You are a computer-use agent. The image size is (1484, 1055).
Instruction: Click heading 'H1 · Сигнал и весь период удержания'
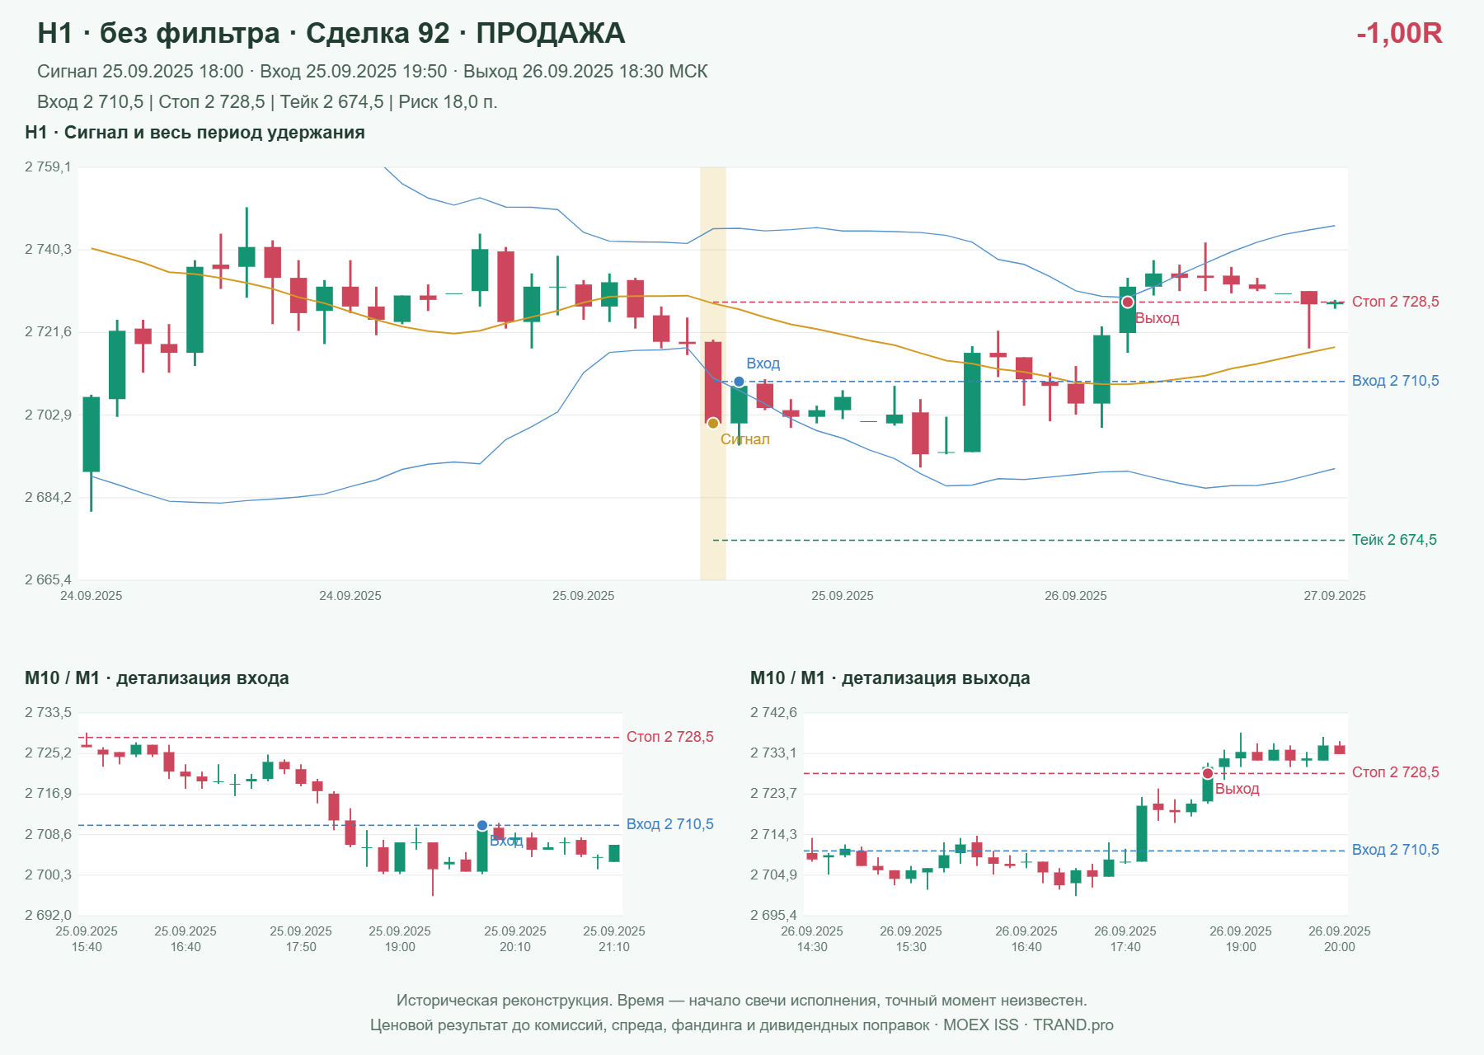pos(195,133)
